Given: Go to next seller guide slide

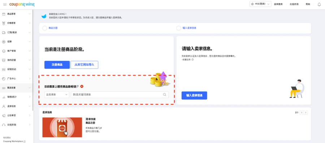Looking at the screenshot, I should [306, 113].
